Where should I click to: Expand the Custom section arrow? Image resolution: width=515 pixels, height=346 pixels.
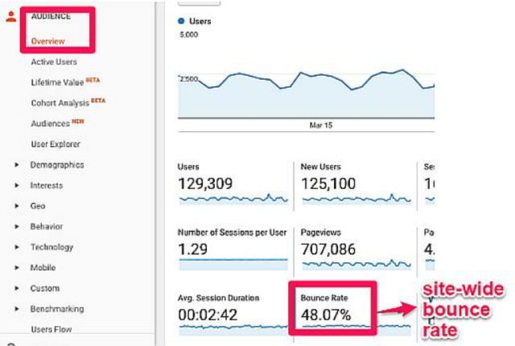coord(17,288)
